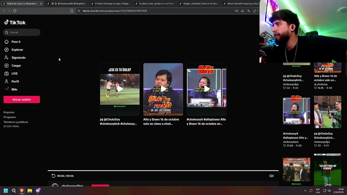347x195 pixels.
Task: Switch to Mauro Rossiello Enjoying tab
Action: pos(241,4)
